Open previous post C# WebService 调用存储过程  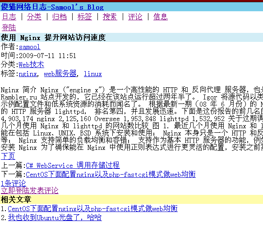click(73, 165)
